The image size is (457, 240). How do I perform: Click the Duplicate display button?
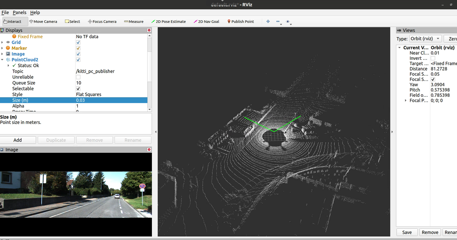(x=56, y=140)
